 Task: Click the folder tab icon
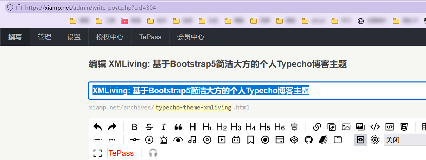pyautogui.click(x=337, y=140)
